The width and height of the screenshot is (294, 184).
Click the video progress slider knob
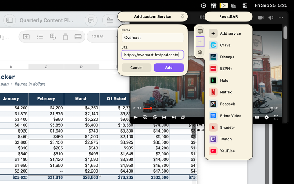[x=151, y=108]
